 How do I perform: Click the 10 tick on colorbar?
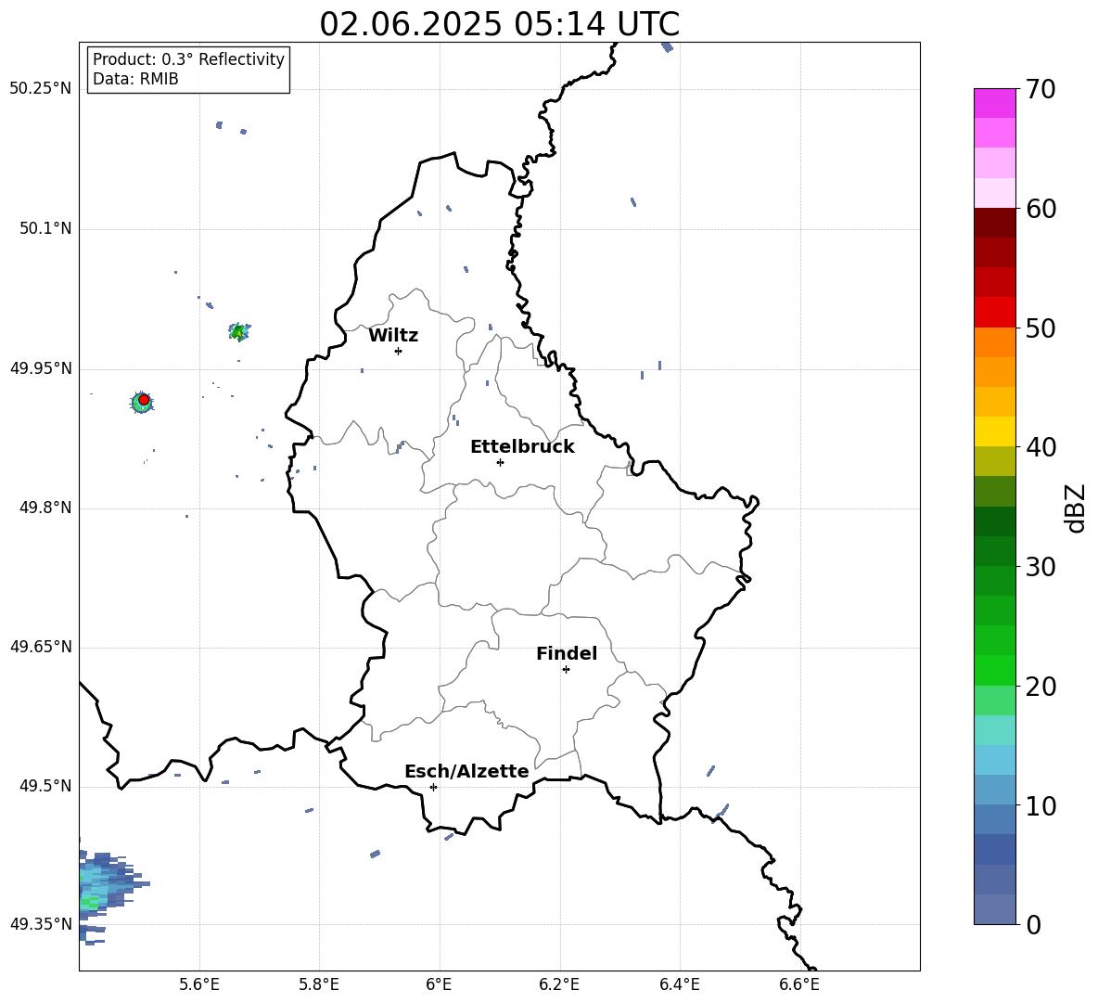coord(1041,805)
